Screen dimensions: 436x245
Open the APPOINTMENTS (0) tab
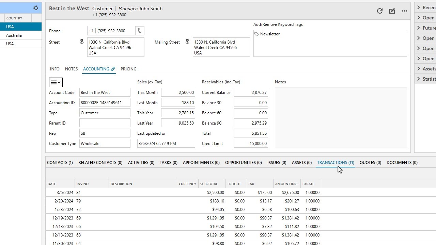201,163
